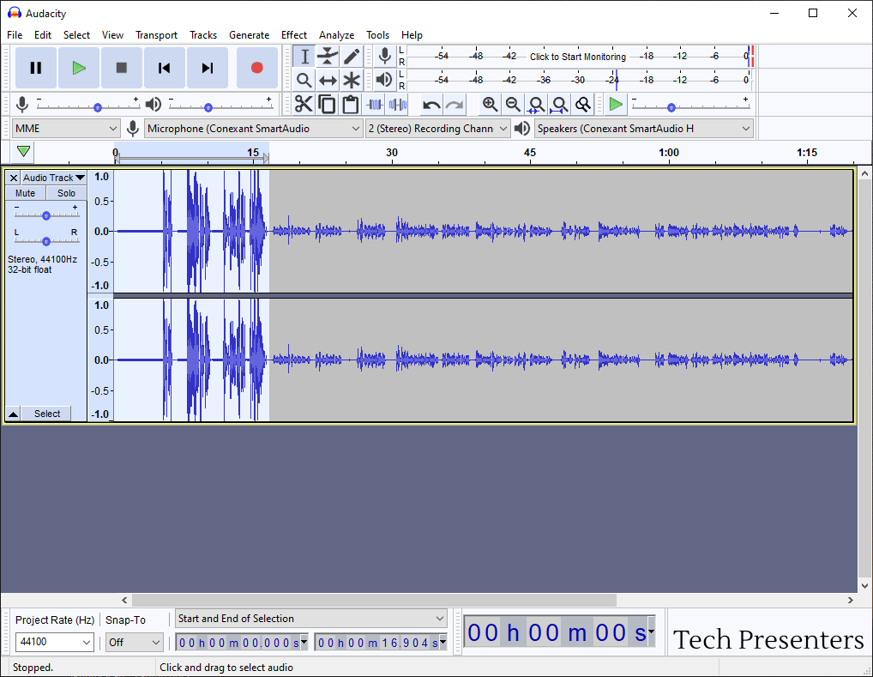The width and height of the screenshot is (873, 677).
Task: Collapse the track with the up arrow button
Action: tap(14, 414)
